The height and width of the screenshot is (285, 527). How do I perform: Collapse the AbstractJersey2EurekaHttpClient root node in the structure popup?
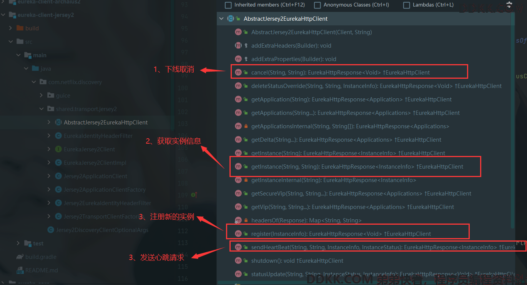[x=221, y=18]
